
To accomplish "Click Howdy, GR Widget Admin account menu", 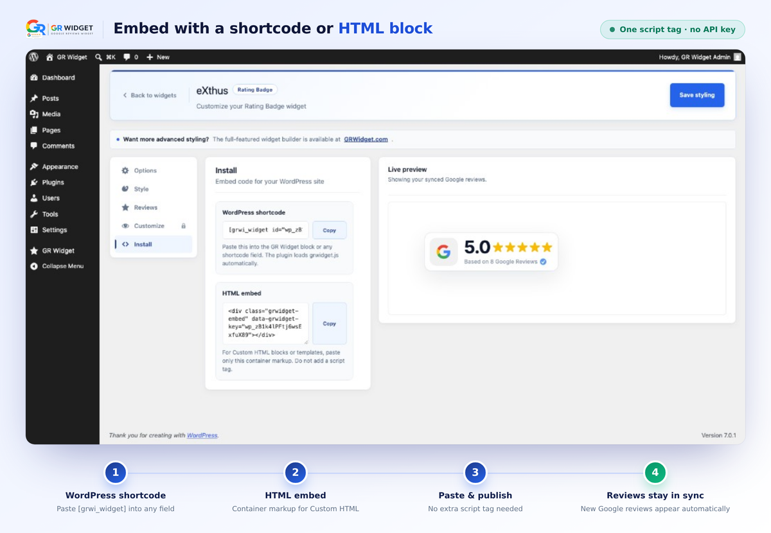I will click(x=700, y=57).
